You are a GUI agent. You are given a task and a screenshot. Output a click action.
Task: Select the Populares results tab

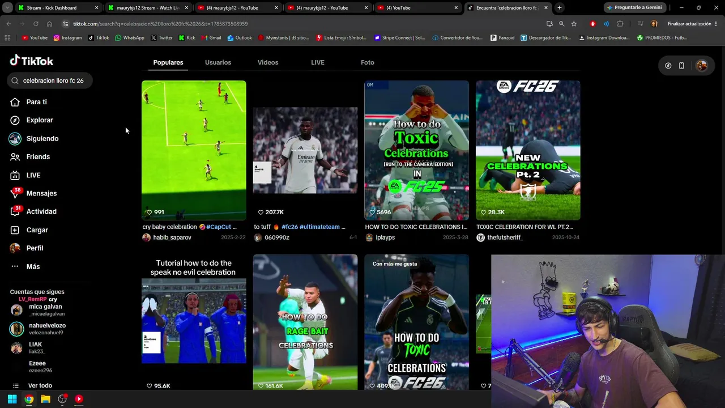tap(168, 62)
